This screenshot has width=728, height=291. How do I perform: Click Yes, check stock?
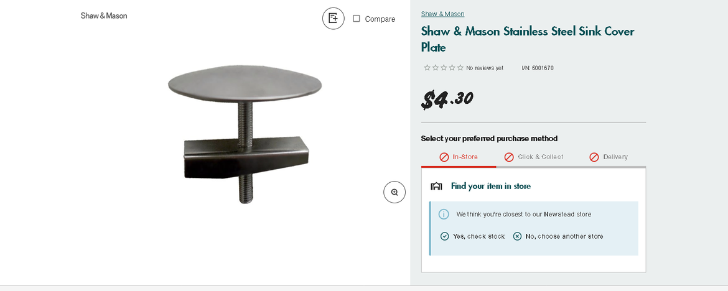478,236
